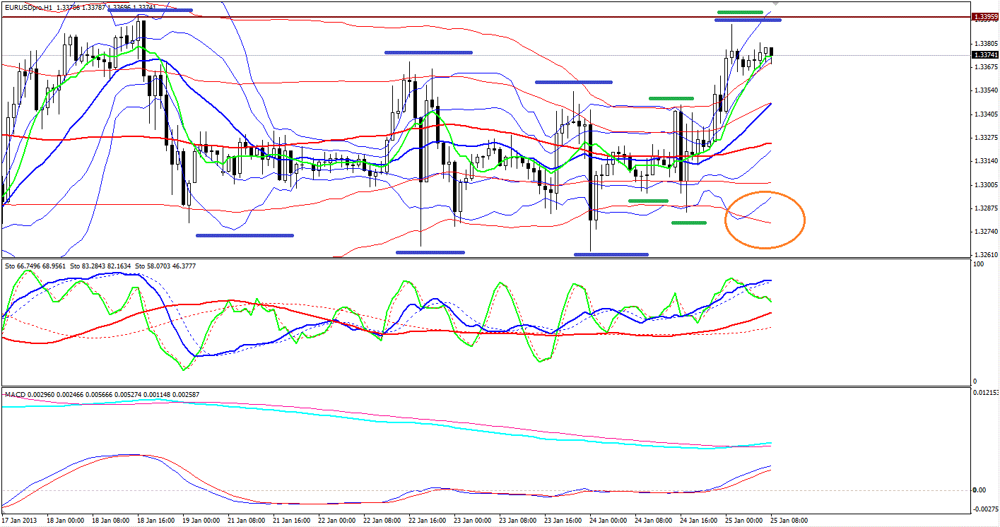Click the gray chart shift triangle marker
The image size is (1000, 527).
(x=775, y=3)
